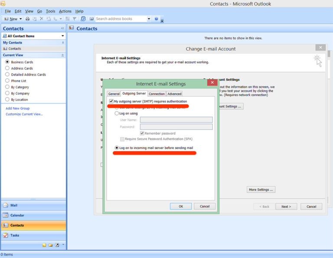Open the Actions menu

[x=65, y=11]
